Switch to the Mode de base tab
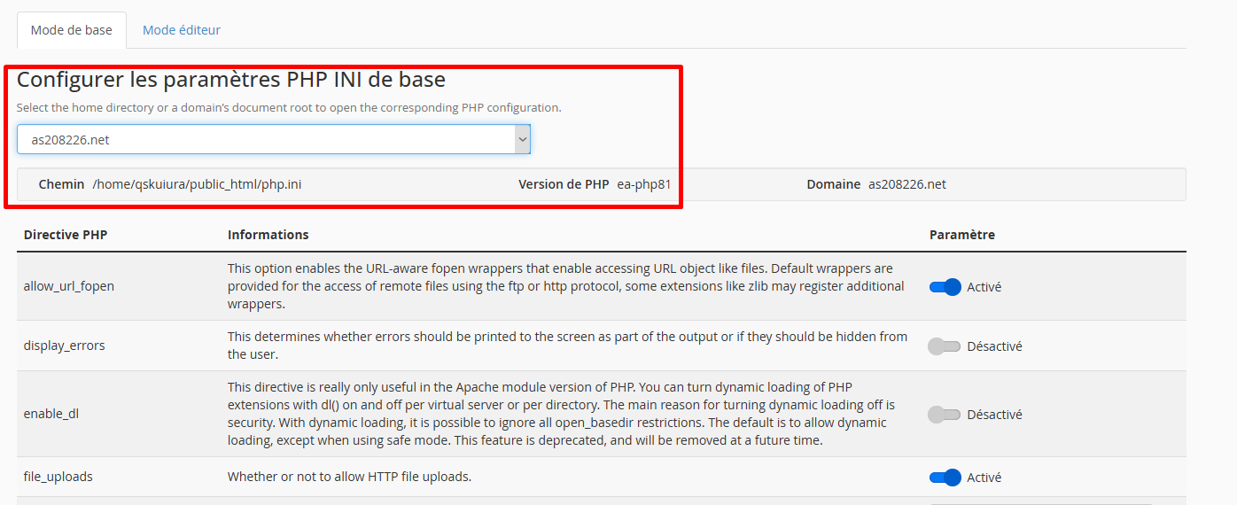This screenshot has width=1237, height=505. pyautogui.click(x=72, y=30)
